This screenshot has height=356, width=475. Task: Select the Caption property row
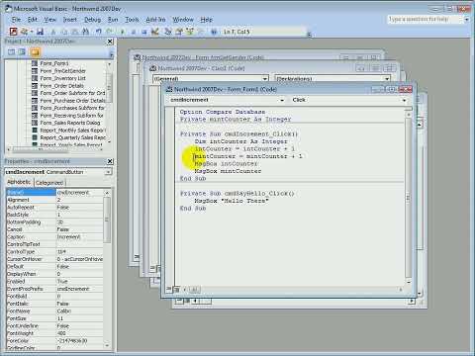point(54,236)
